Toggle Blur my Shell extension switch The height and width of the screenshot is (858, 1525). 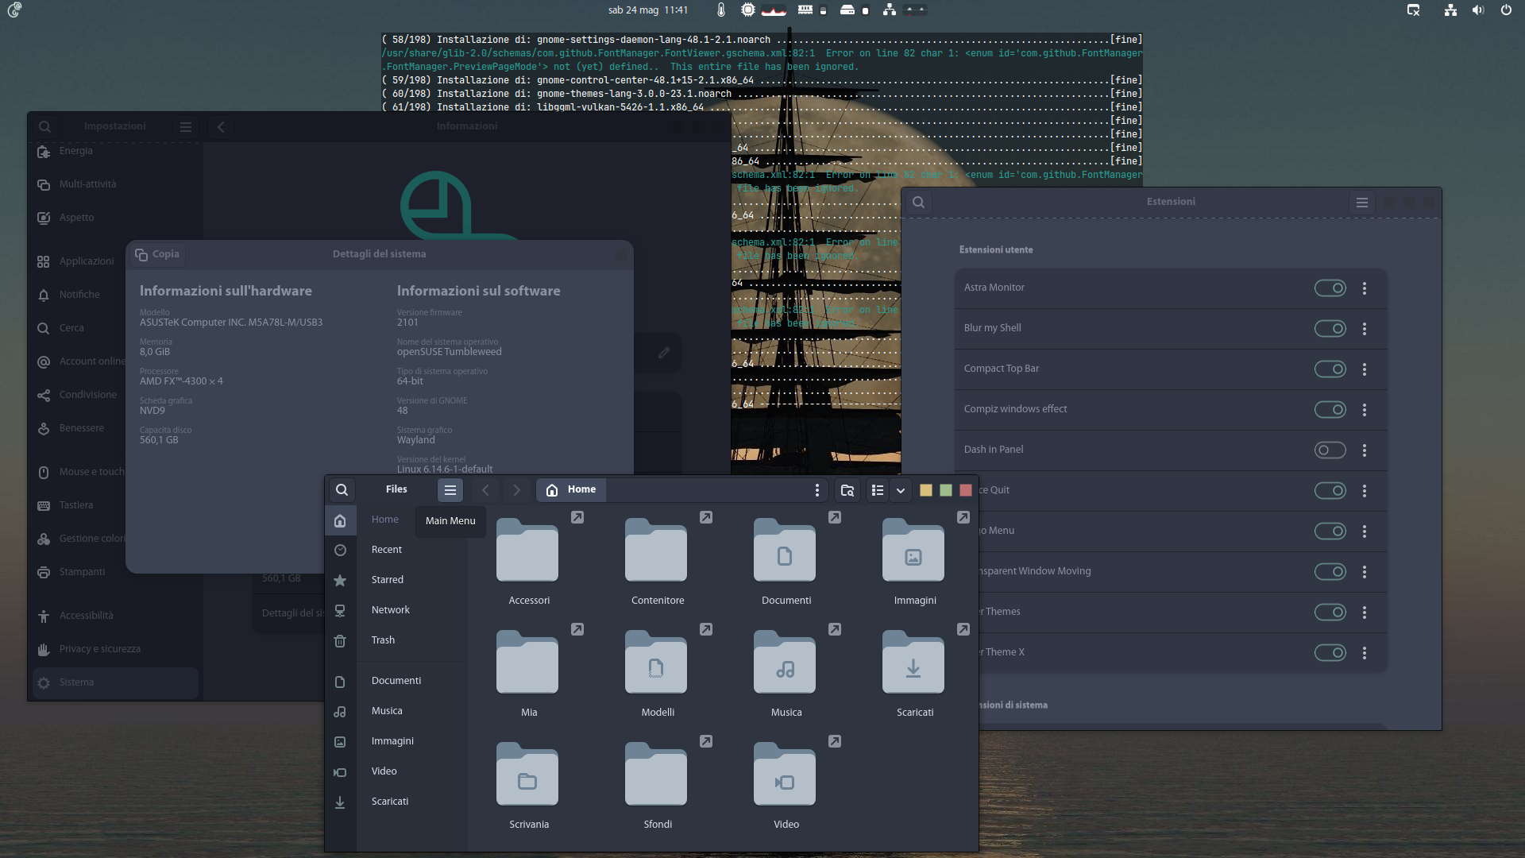tap(1330, 329)
